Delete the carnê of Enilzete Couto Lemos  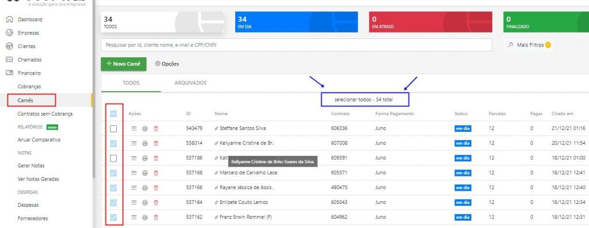(x=156, y=203)
